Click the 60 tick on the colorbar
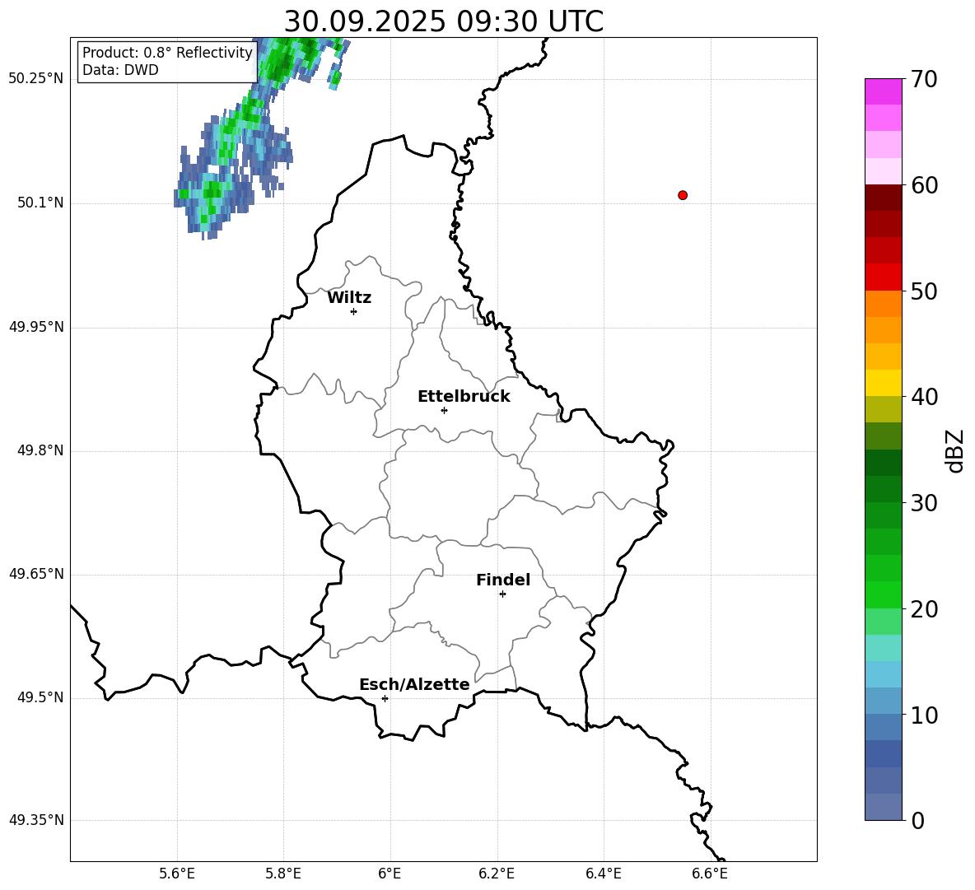Screen dimensions: 975x890 (924, 185)
